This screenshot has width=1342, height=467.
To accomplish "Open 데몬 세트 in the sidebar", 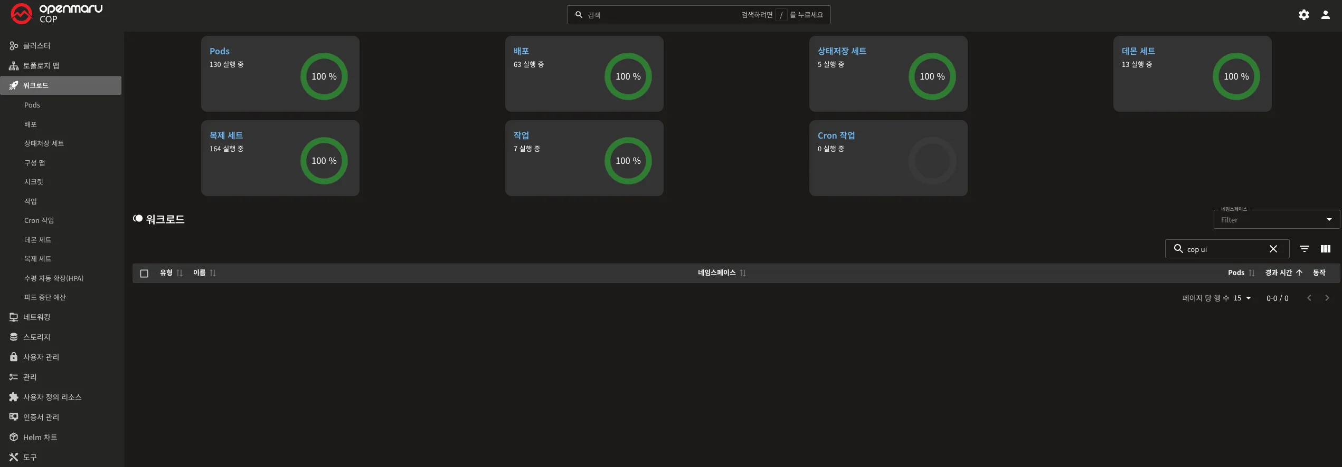I will click(37, 240).
